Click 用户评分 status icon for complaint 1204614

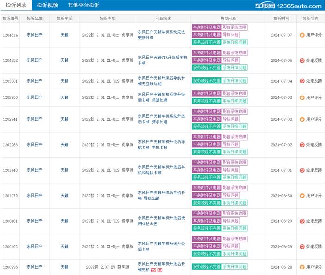pos(302,35)
